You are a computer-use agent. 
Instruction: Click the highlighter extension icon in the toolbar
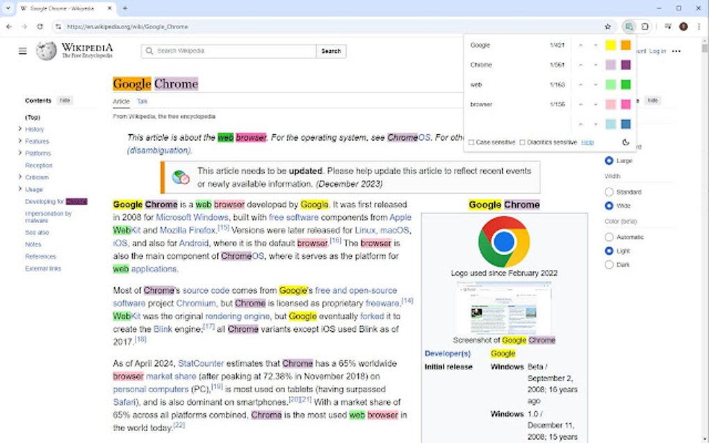click(x=629, y=26)
